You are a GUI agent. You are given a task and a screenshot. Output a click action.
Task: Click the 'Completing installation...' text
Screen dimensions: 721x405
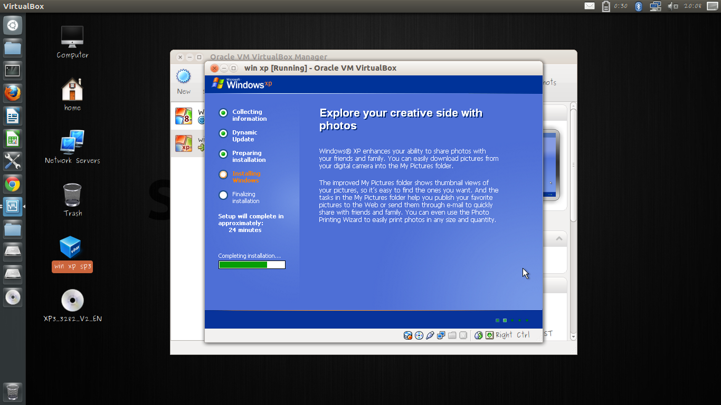pyautogui.click(x=250, y=256)
